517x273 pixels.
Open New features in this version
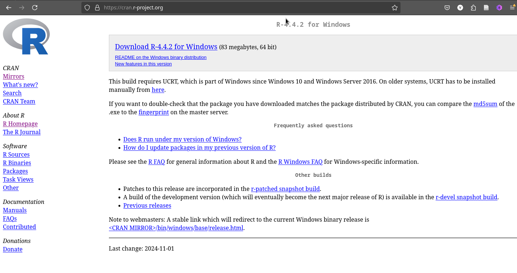(143, 64)
